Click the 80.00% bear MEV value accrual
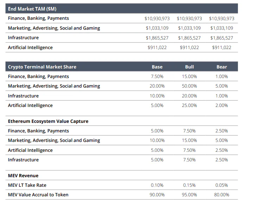The height and width of the screenshot is (209, 253). pos(222,195)
